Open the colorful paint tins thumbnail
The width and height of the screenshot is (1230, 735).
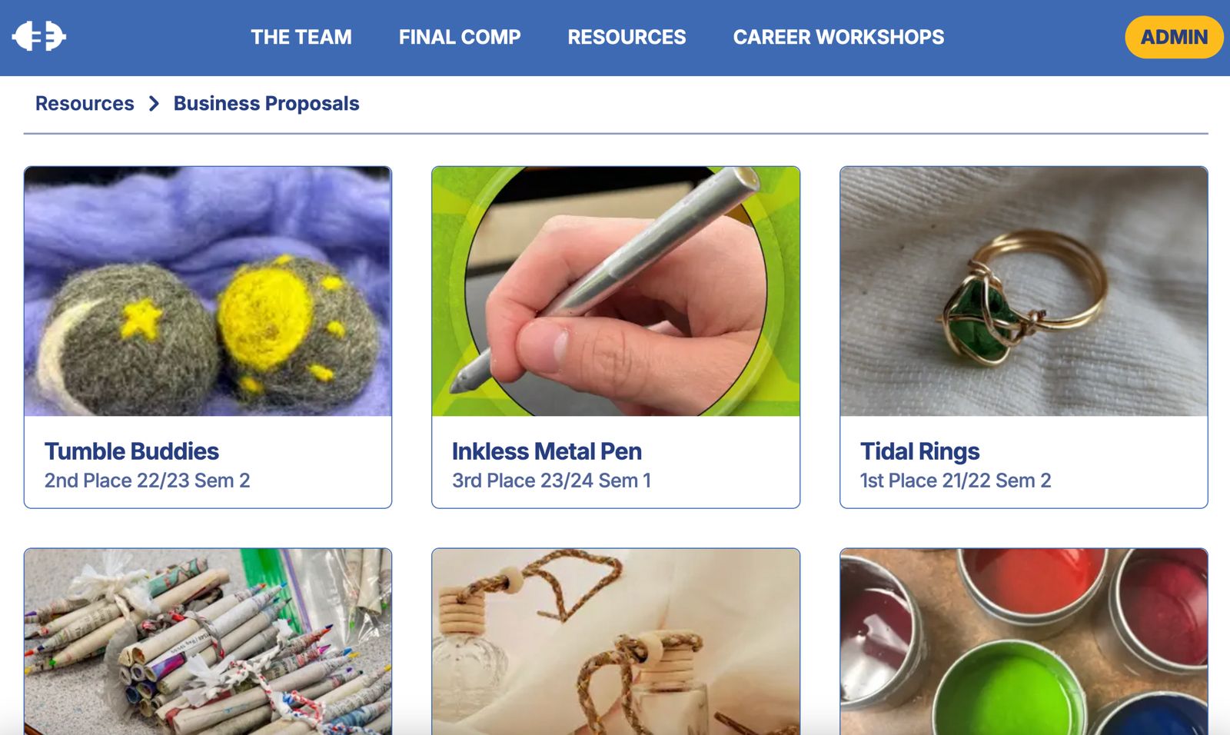tap(1024, 641)
